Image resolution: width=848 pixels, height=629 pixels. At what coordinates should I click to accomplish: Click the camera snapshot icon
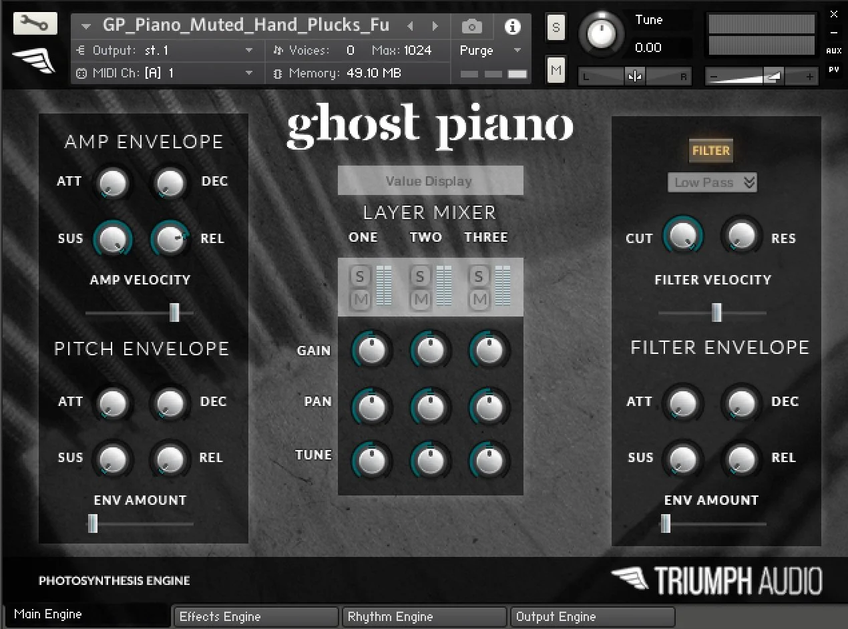point(471,25)
